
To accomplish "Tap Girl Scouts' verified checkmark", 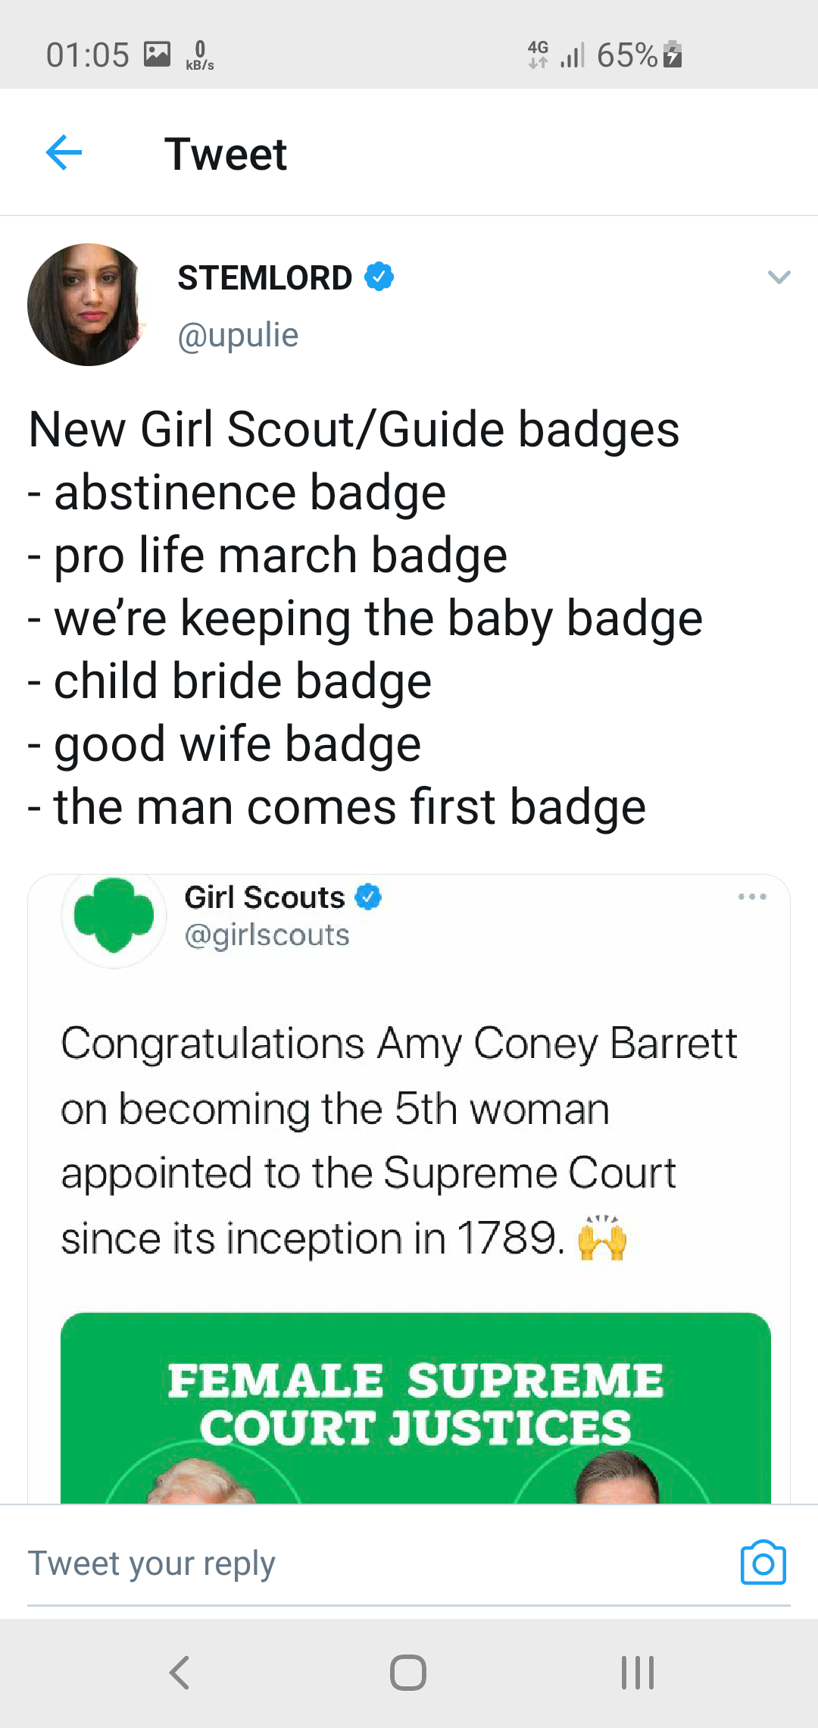I will 368,897.
